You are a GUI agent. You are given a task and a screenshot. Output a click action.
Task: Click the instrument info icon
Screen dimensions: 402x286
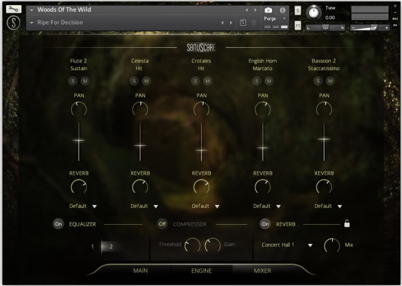point(282,10)
